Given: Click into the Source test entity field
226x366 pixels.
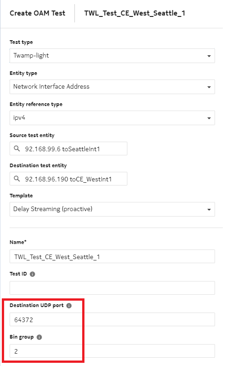Looking at the screenshot, I should pyautogui.click(x=68, y=149).
